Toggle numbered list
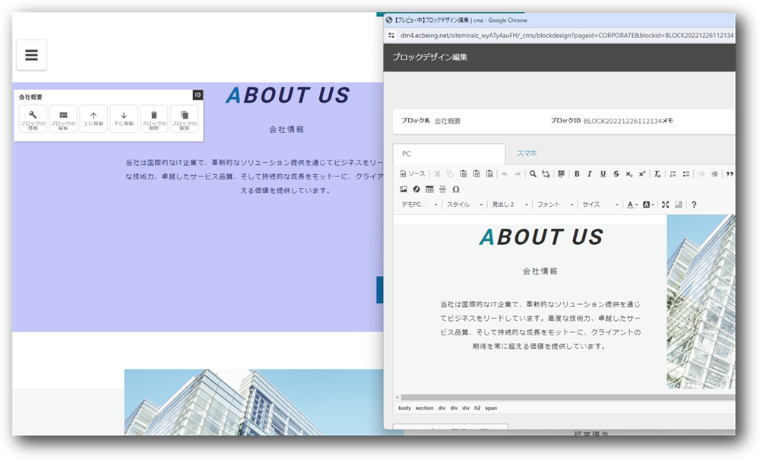The height and width of the screenshot is (460, 760). click(673, 174)
